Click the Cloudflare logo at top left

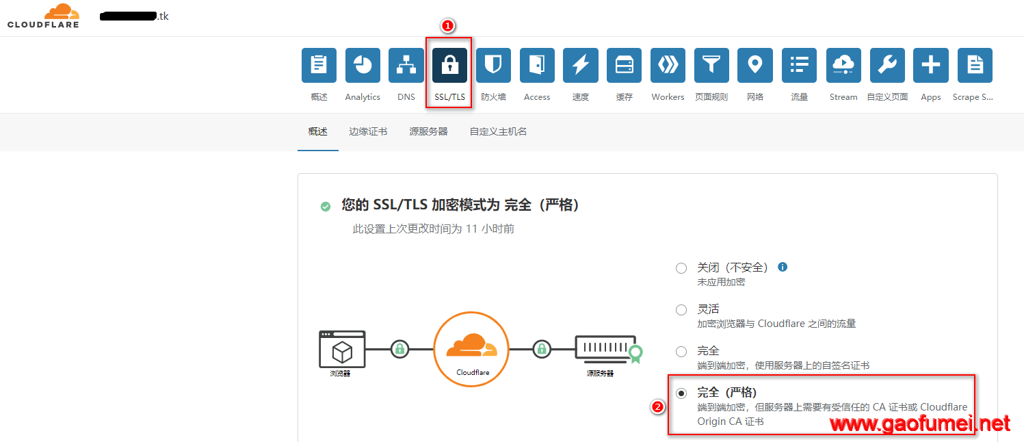point(43,16)
